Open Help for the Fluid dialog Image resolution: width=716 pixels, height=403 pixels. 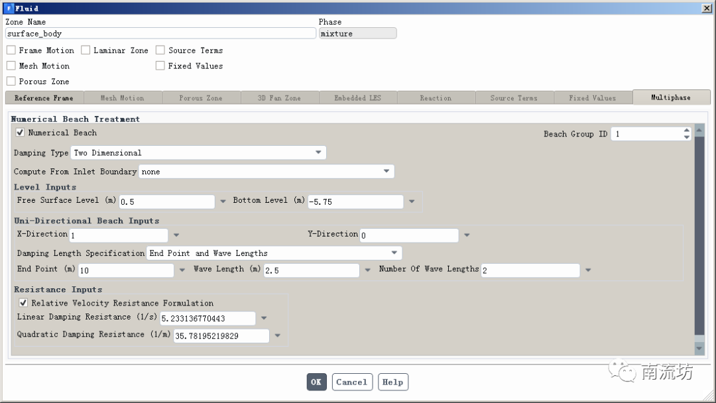point(392,382)
